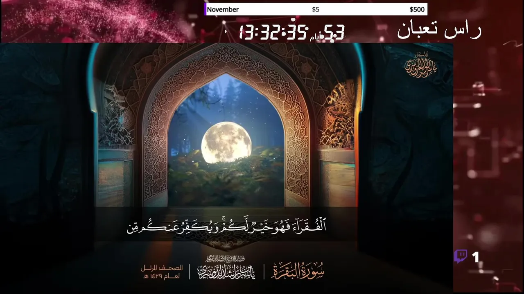Click the days counter 53 in timer
This screenshot has width=524, height=294.
coord(334,32)
